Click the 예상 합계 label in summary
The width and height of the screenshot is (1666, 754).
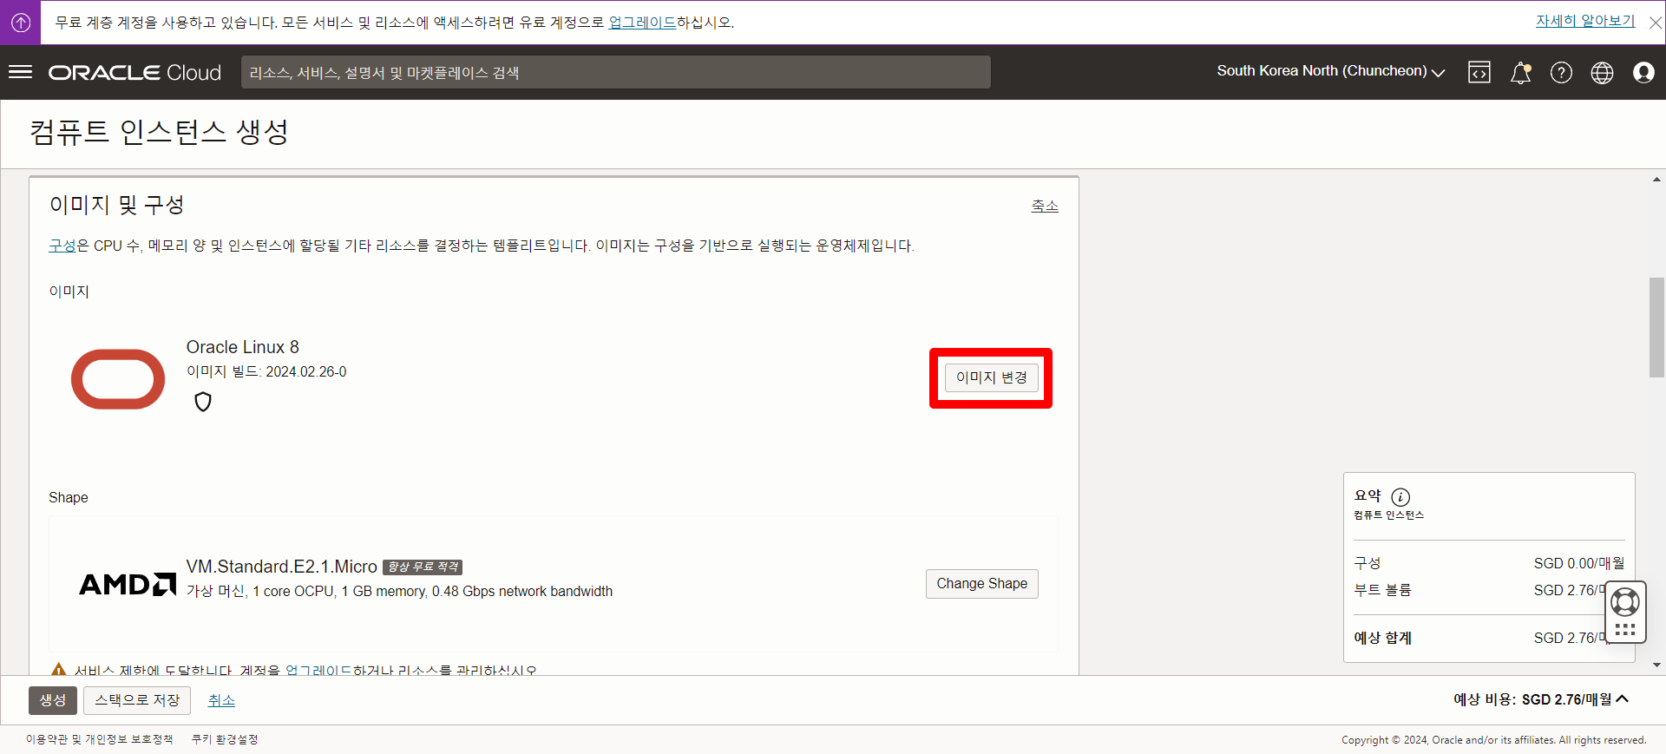click(1383, 638)
